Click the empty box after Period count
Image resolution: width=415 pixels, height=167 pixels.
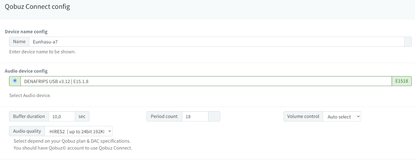click(214, 116)
